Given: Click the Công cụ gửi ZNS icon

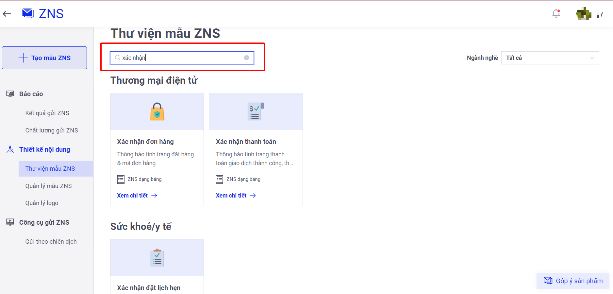Looking at the screenshot, I should pyautogui.click(x=10, y=222).
